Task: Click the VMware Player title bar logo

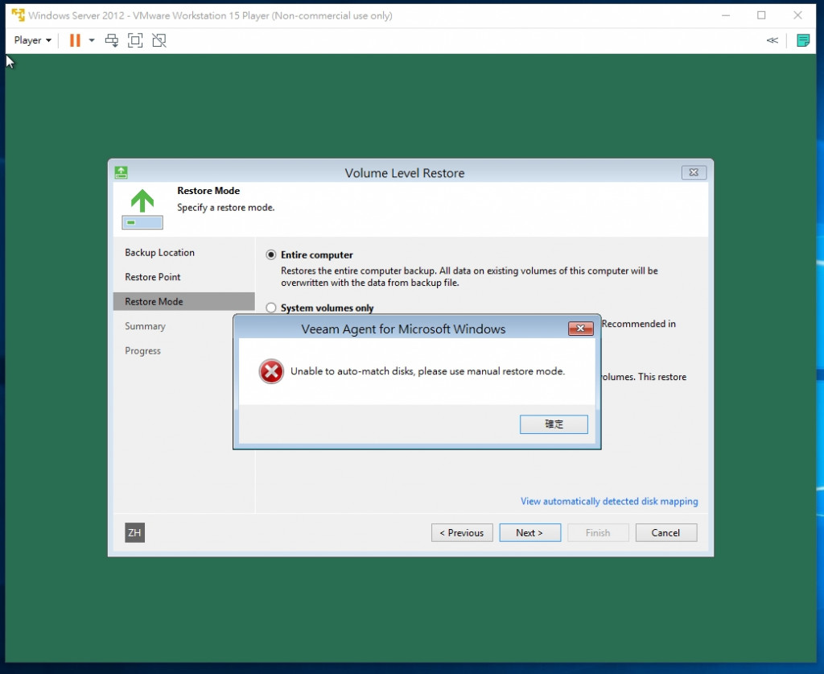Action: tap(18, 15)
